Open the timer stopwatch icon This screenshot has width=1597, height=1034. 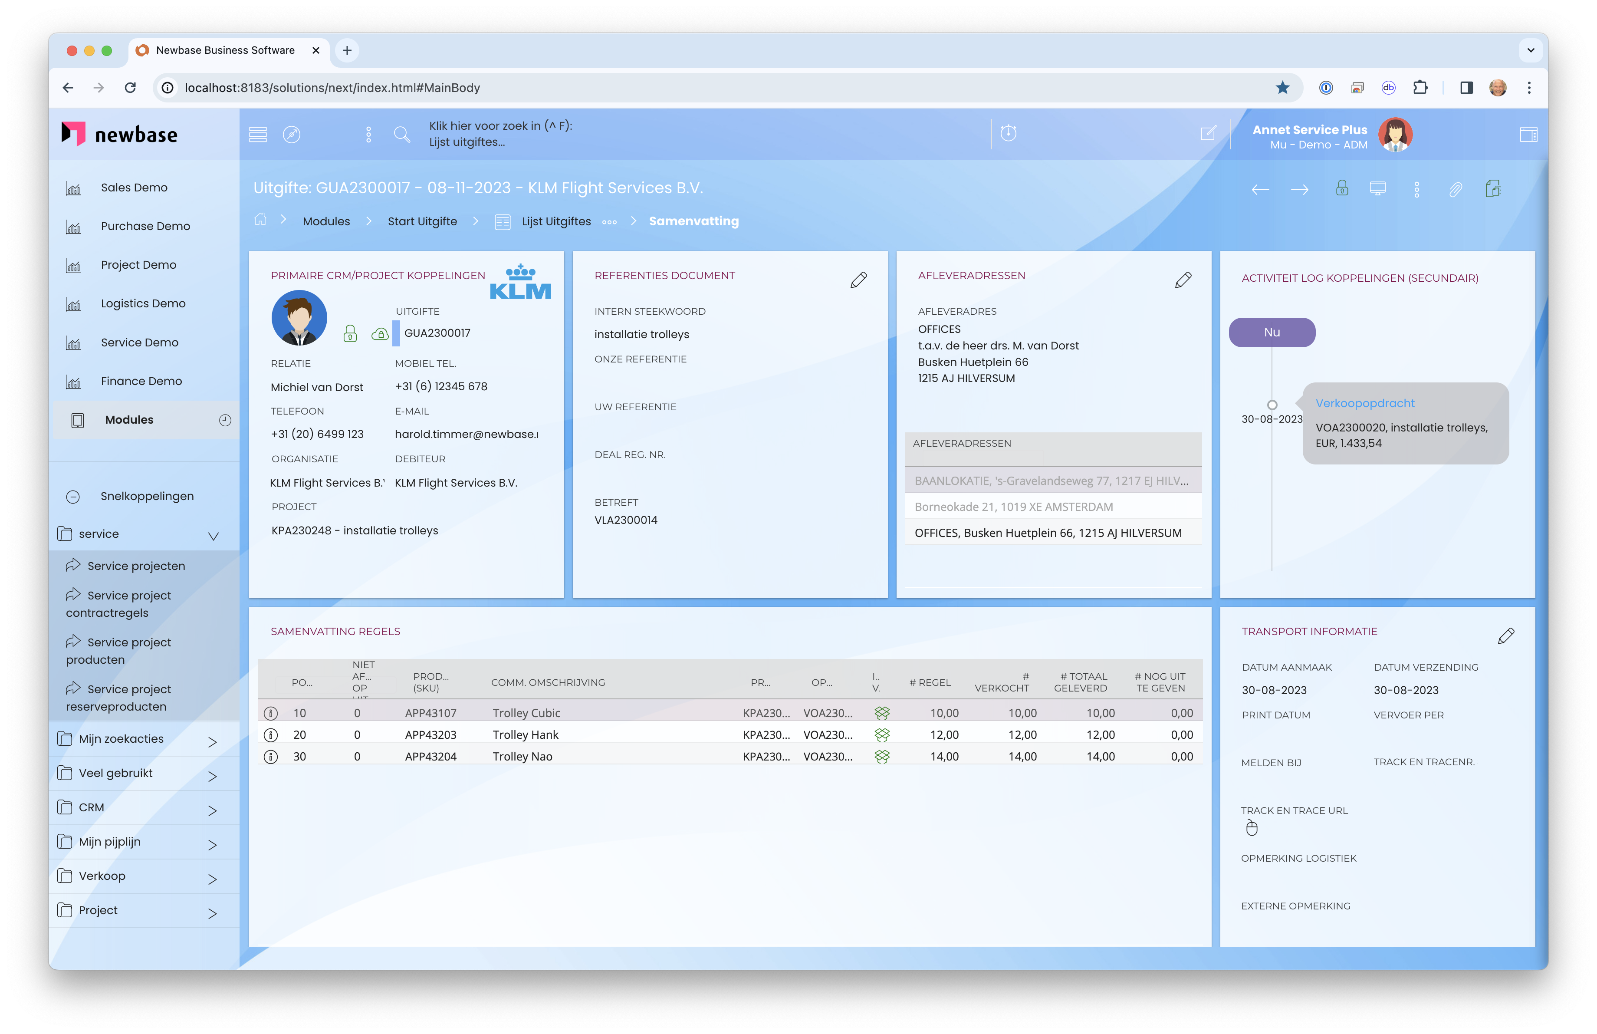[x=1008, y=133]
